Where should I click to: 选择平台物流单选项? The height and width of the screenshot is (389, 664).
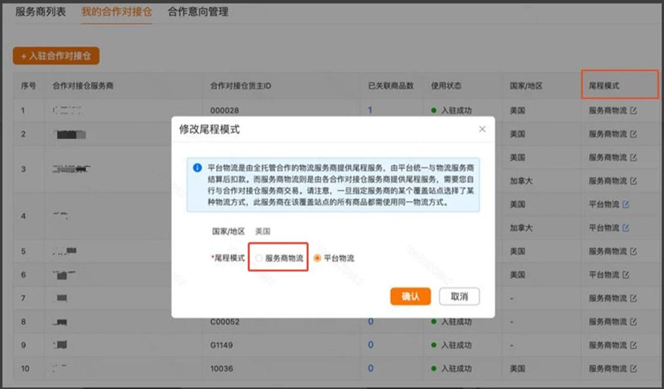318,258
